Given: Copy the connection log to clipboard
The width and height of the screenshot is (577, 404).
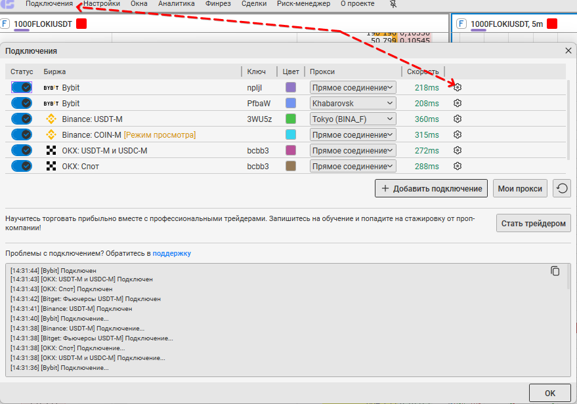Looking at the screenshot, I should coord(555,271).
